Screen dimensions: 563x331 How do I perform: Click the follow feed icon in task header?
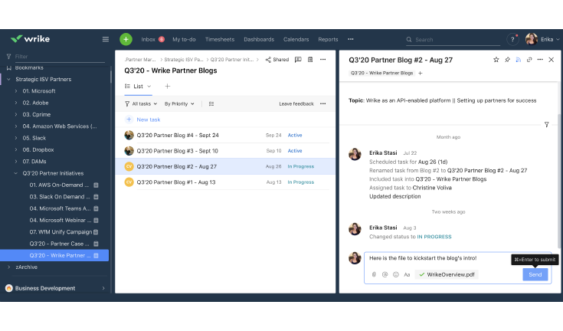(518, 60)
